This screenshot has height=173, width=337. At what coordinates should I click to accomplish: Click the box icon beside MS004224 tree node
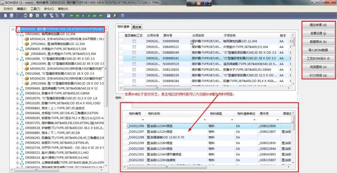click(x=27, y=39)
